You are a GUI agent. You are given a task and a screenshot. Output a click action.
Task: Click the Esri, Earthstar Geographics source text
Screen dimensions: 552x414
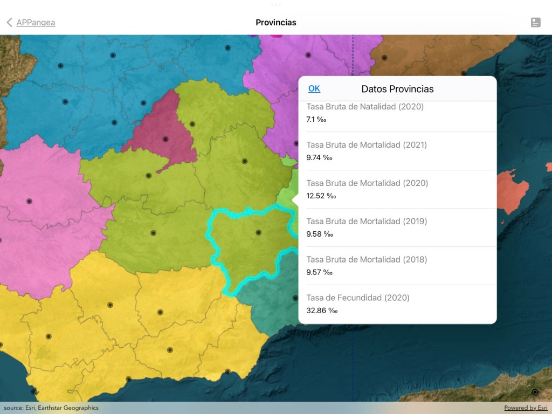click(x=51, y=408)
